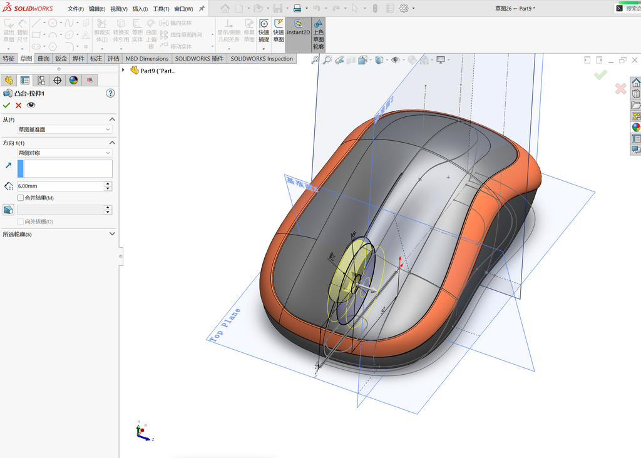Decrease depth with the down spinner
Image resolution: width=641 pixels, height=458 pixels.
pyautogui.click(x=108, y=188)
